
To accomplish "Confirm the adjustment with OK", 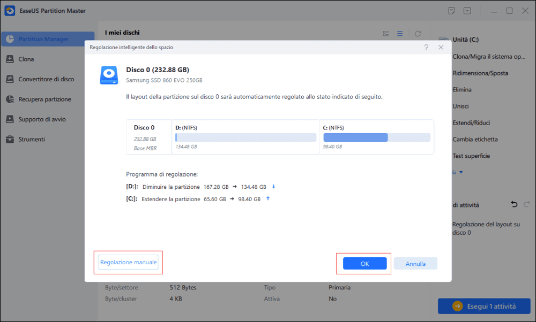I will pos(364,264).
